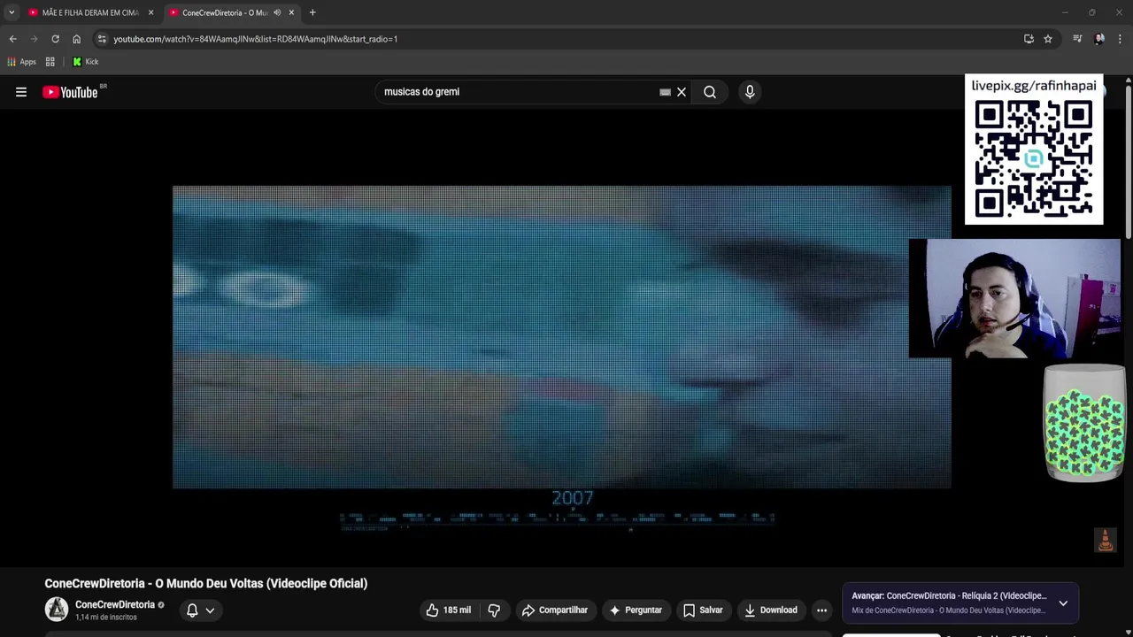Open next video Relíquia 2 link

949,596
